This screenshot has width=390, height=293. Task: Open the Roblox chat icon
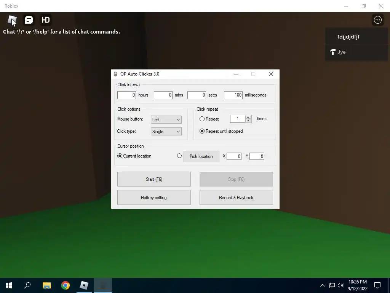point(29,20)
